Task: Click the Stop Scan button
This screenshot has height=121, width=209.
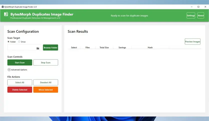Action: pos(45,62)
